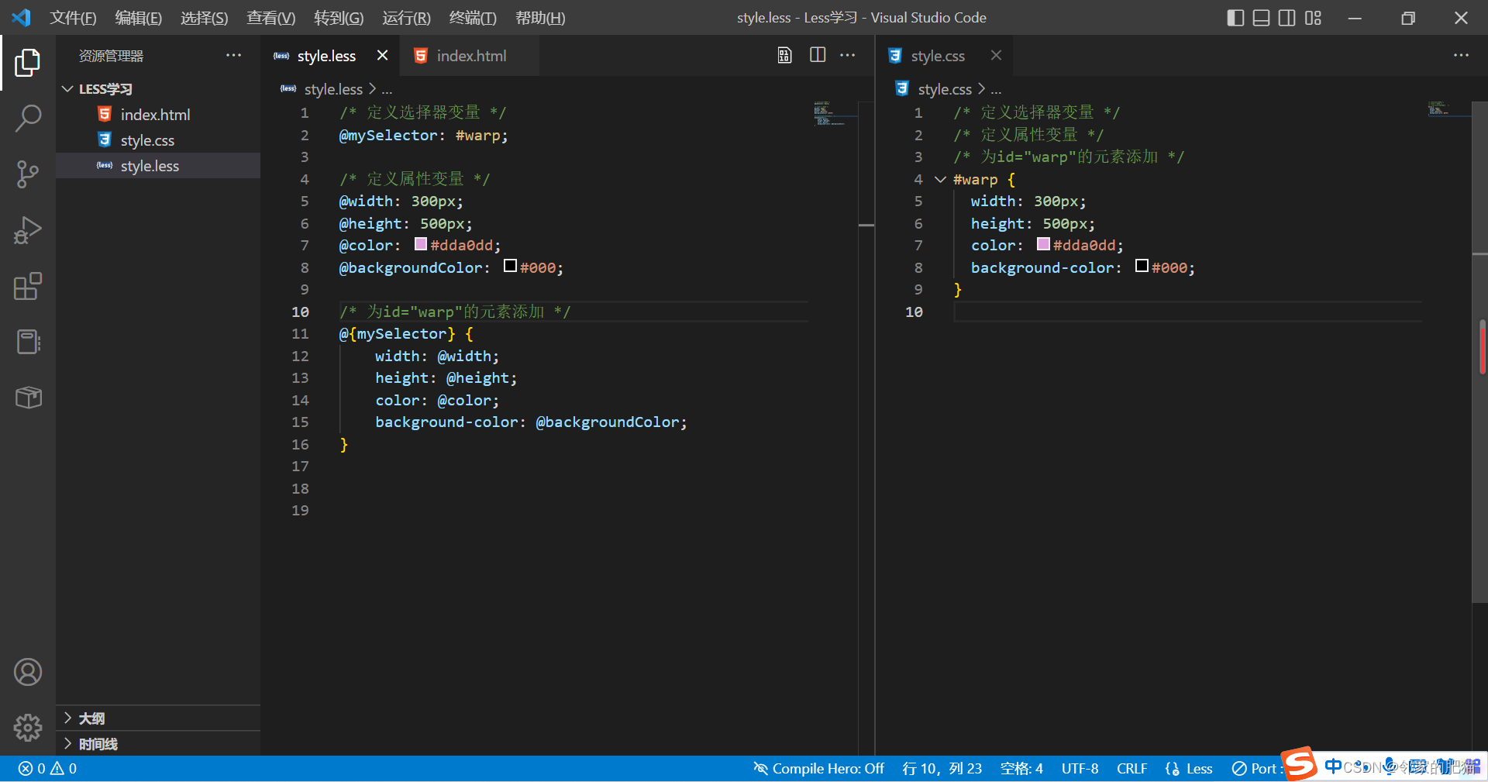Click the left editor minimap
The width and height of the screenshot is (1488, 782).
click(x=835, y=113)
